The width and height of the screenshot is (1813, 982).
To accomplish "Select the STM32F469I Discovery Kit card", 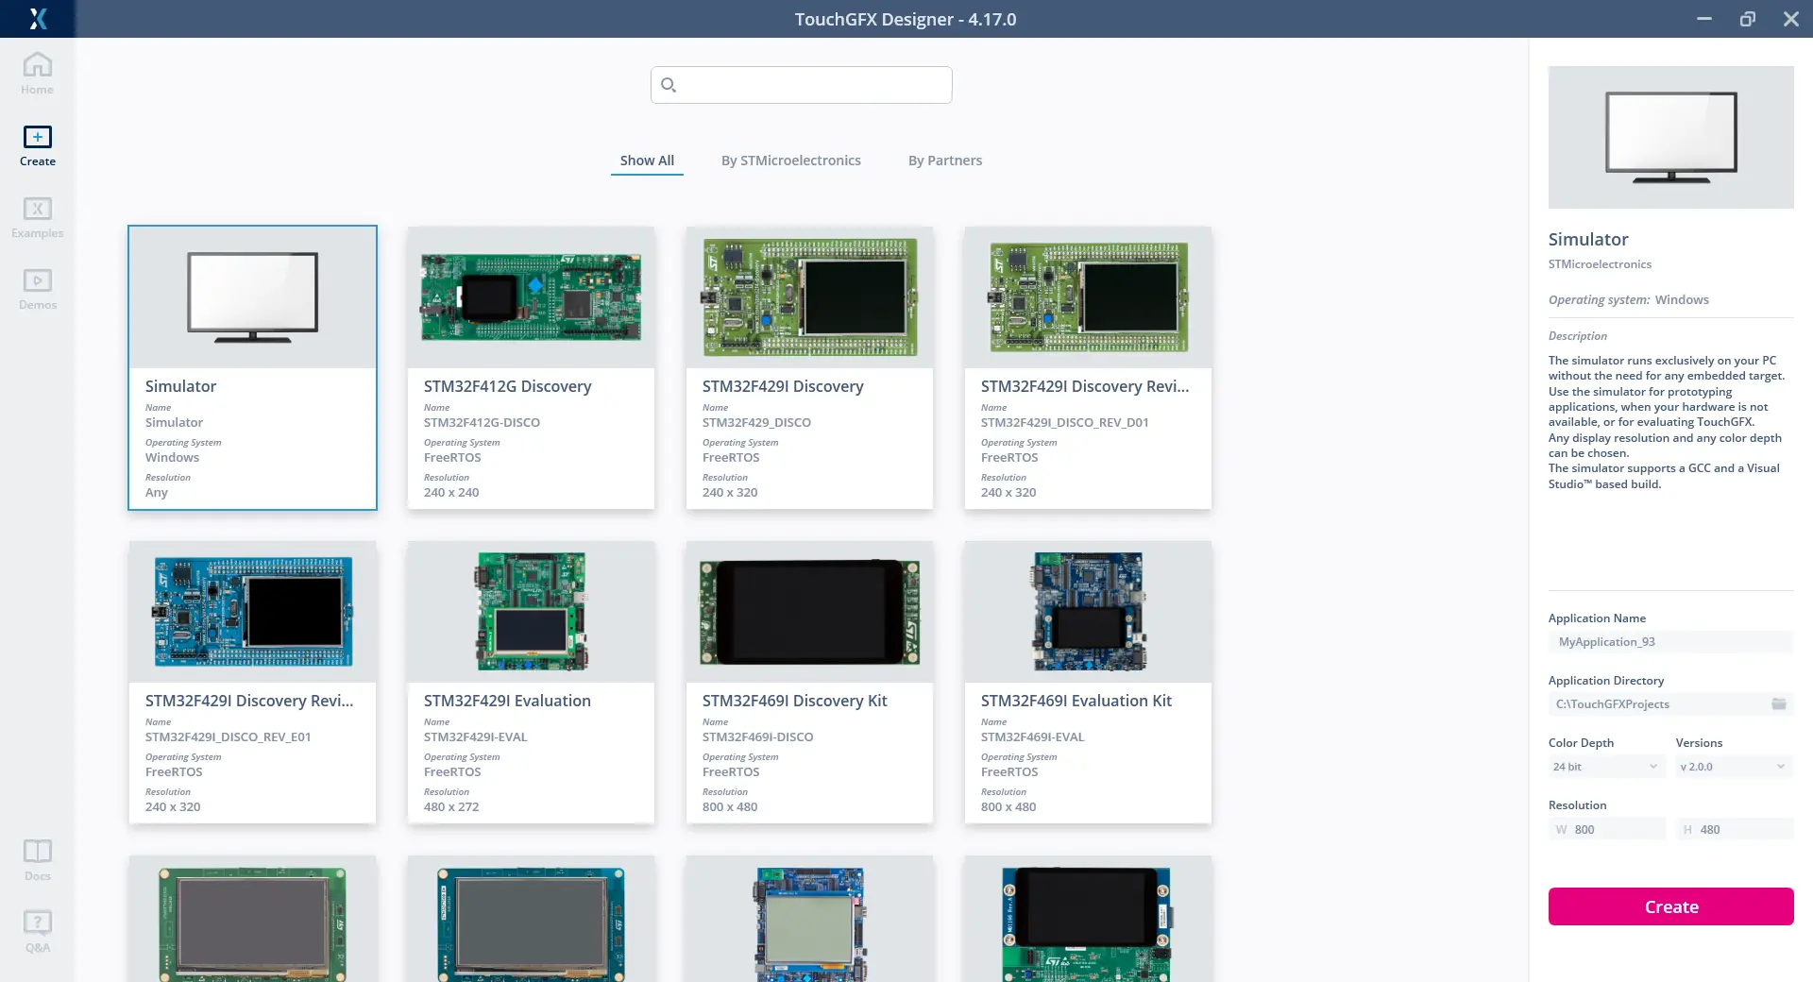I will tap(809, 682).
